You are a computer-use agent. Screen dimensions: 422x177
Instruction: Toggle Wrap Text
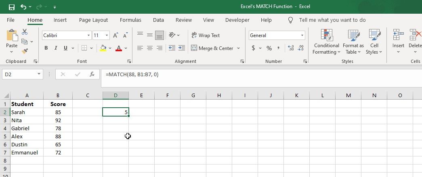(206, 35)
